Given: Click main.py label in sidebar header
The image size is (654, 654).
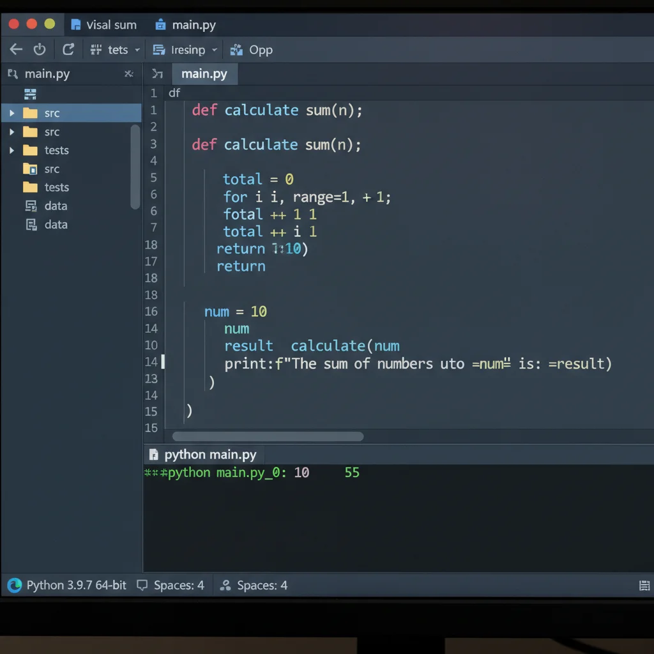Looking at the screenshot, I should (x=47, y=74).
